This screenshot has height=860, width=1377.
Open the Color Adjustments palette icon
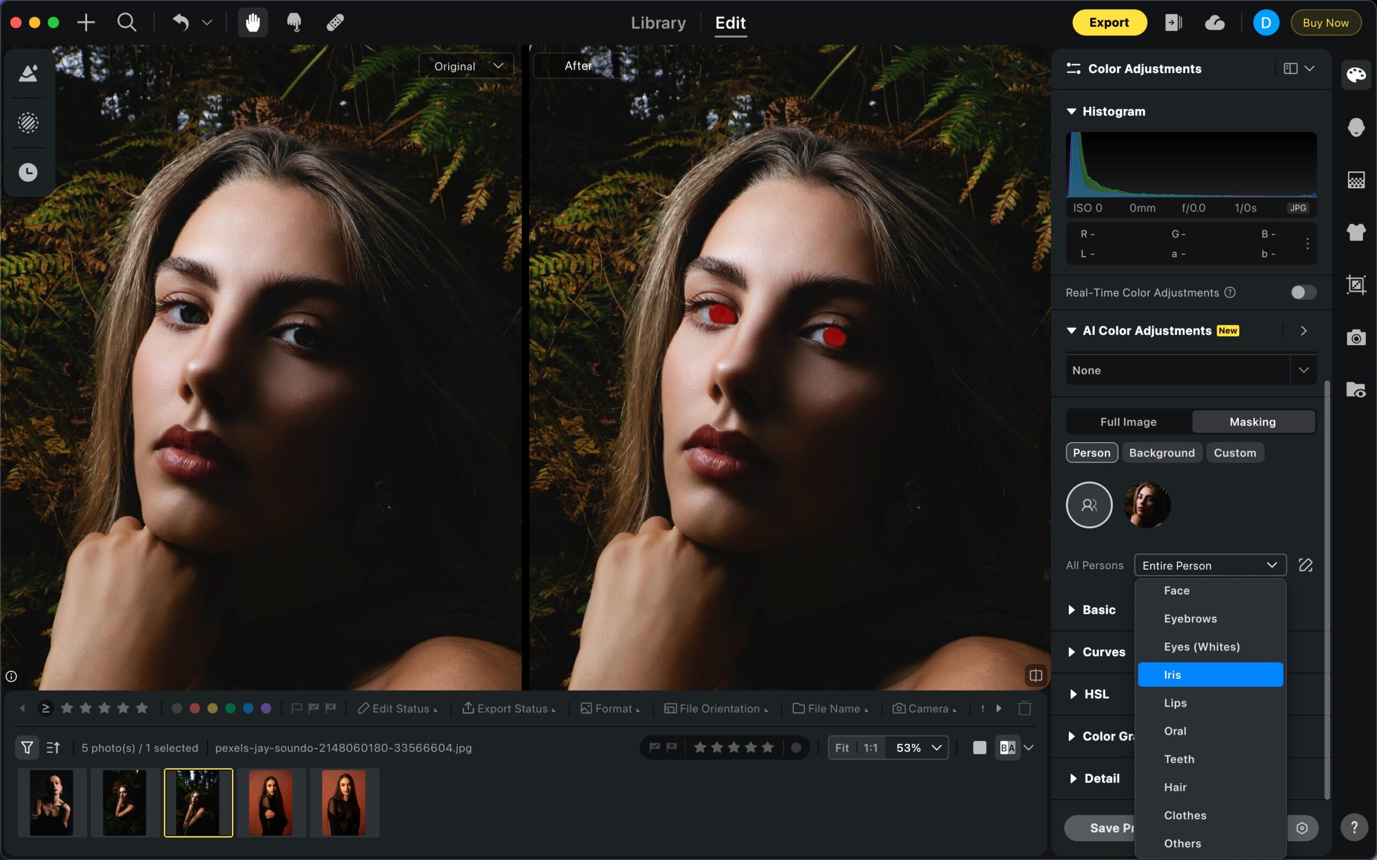pos(1356,75)
